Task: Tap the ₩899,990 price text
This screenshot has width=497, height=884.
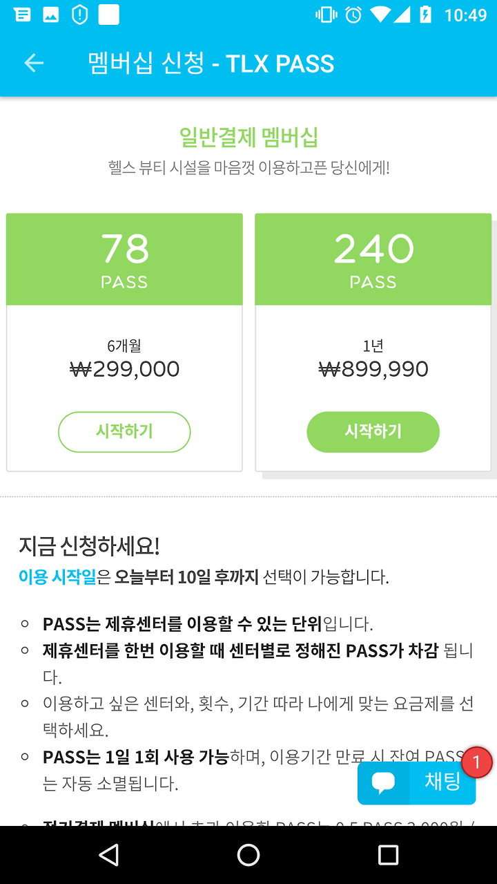Action: click(x=373, y=369)
